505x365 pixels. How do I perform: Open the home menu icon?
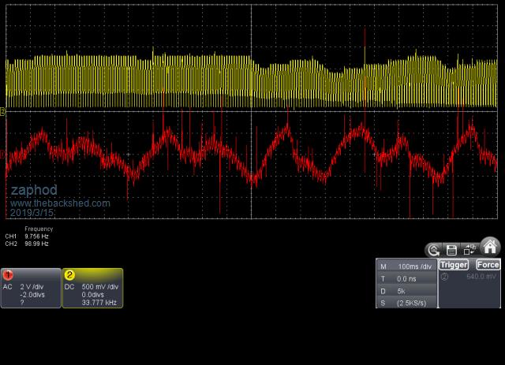490,247
